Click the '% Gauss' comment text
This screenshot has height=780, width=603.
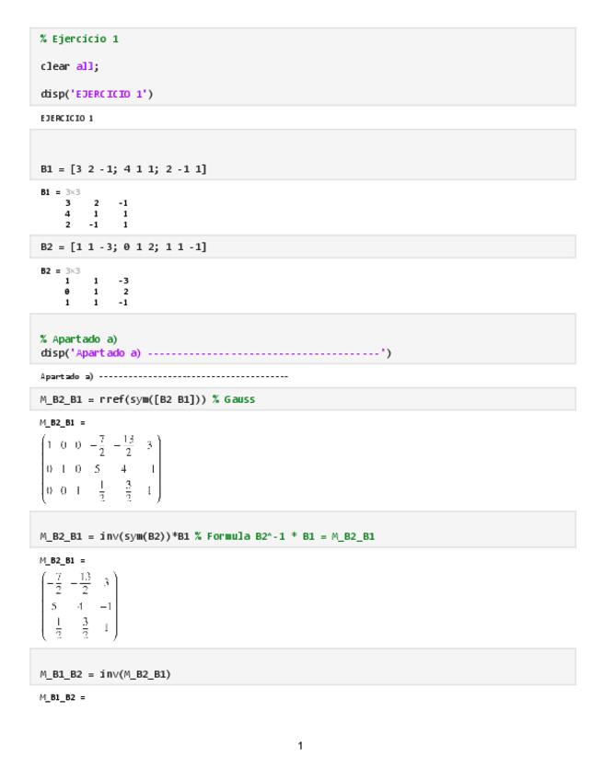coord(234,399)
